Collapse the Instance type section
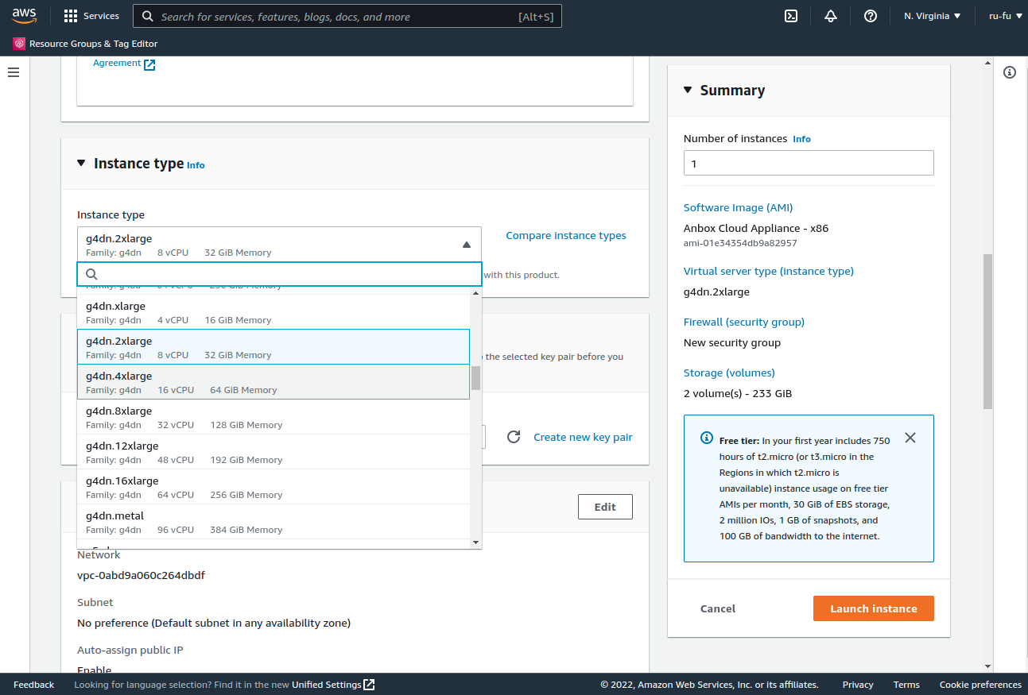The height and width of the screenshot is (695, 1028). coord(80,163)
